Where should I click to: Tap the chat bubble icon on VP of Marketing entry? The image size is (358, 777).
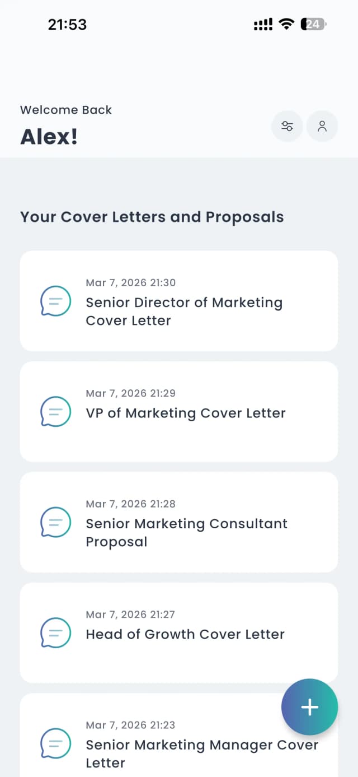pos(55,411)
